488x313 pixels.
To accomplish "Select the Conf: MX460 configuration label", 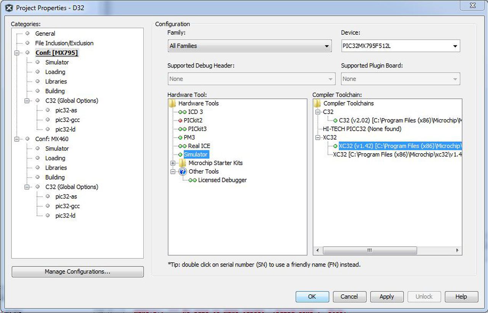I will pyautogui.click(x=52, y=139).
